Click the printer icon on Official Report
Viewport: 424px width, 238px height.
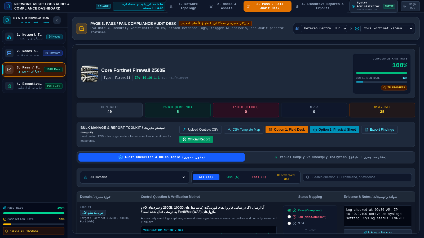[184, 139]
